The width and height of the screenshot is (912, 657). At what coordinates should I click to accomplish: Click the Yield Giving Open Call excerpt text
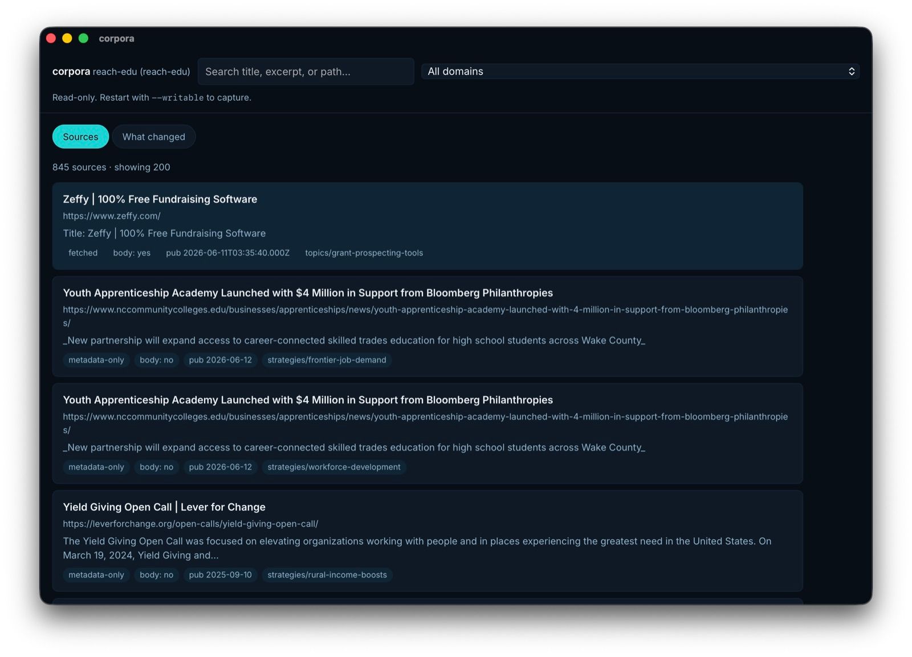pos(417,548)
